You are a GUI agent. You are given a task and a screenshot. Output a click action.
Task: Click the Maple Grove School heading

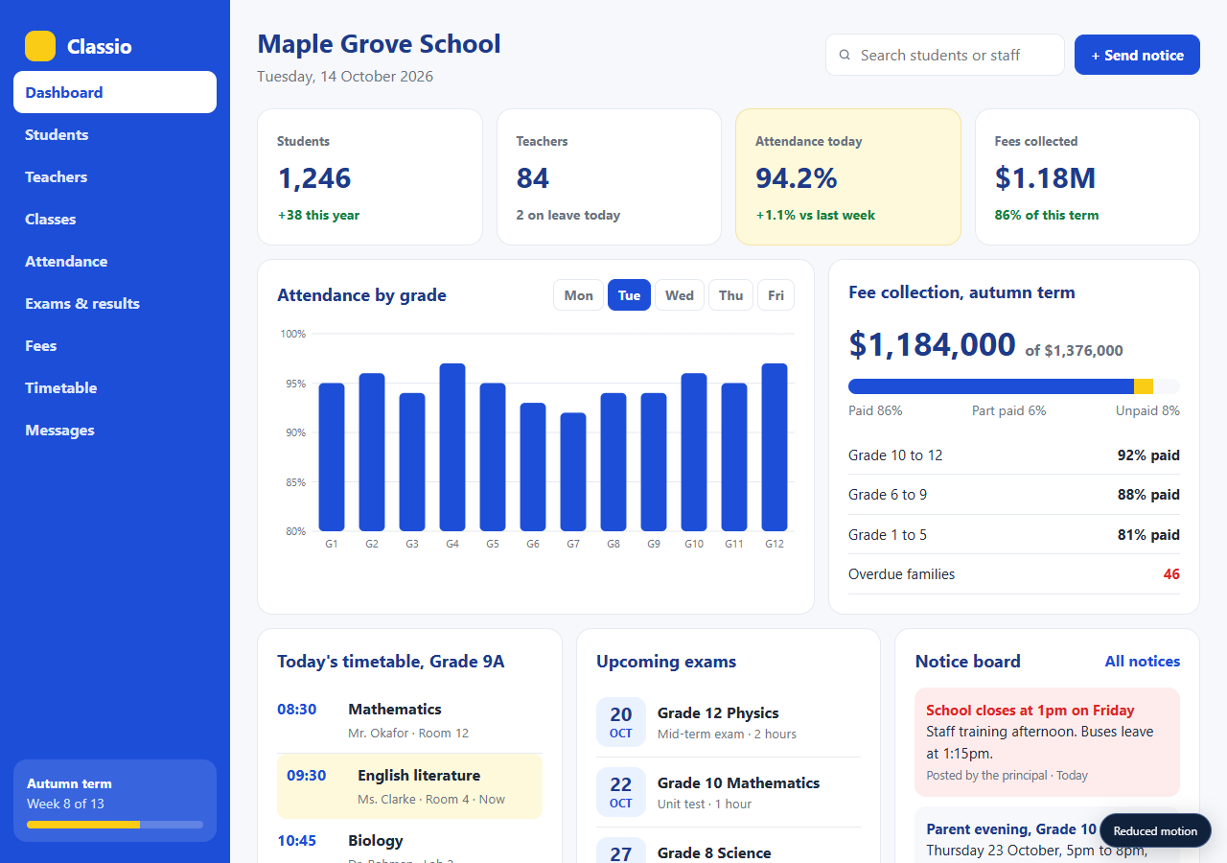pos(379,44)
